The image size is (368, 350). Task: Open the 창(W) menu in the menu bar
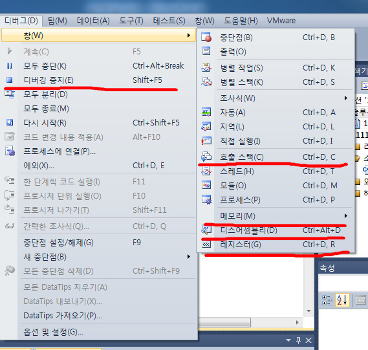[x=204, y=21]
